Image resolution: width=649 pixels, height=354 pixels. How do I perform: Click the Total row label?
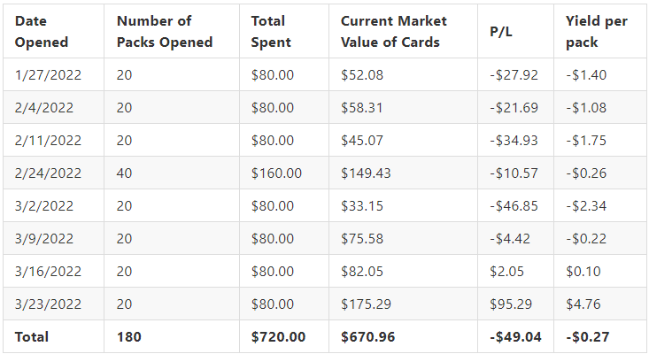tap(32, 336)
